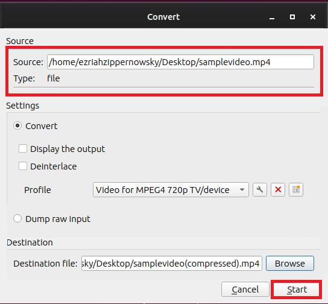
Task: Click the Destination file input field
Action: click(x=172, y=264)
